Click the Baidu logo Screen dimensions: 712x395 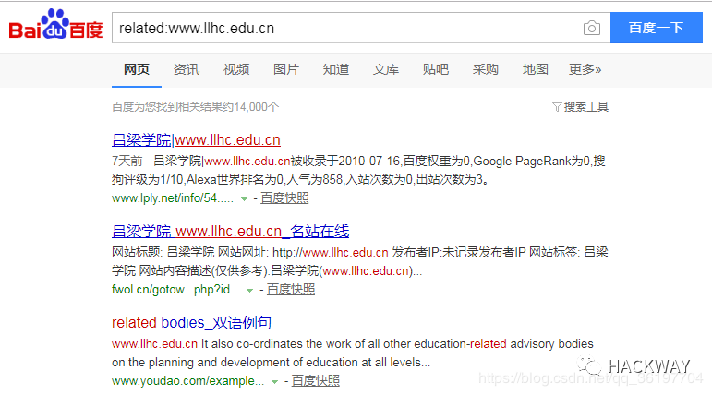pos(55,25)
